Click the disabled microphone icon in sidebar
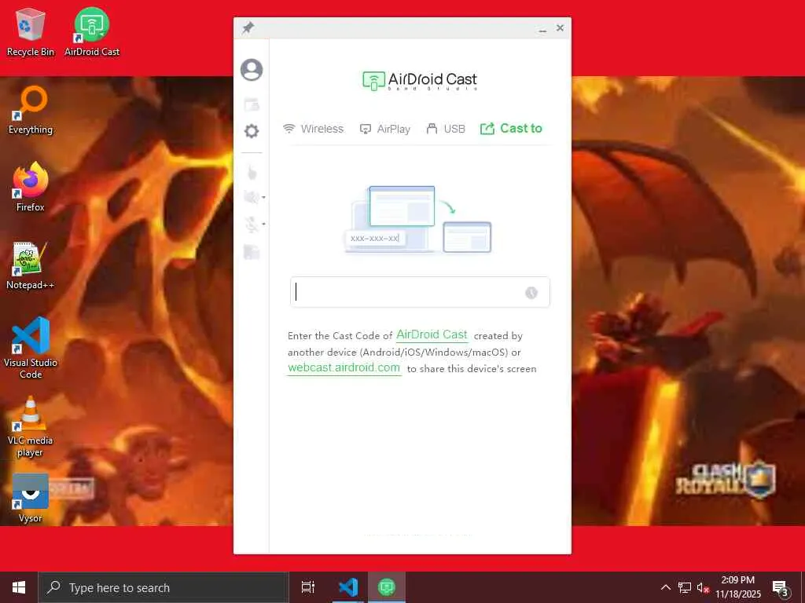The image size is (805, 603). [x=251, y=224]
